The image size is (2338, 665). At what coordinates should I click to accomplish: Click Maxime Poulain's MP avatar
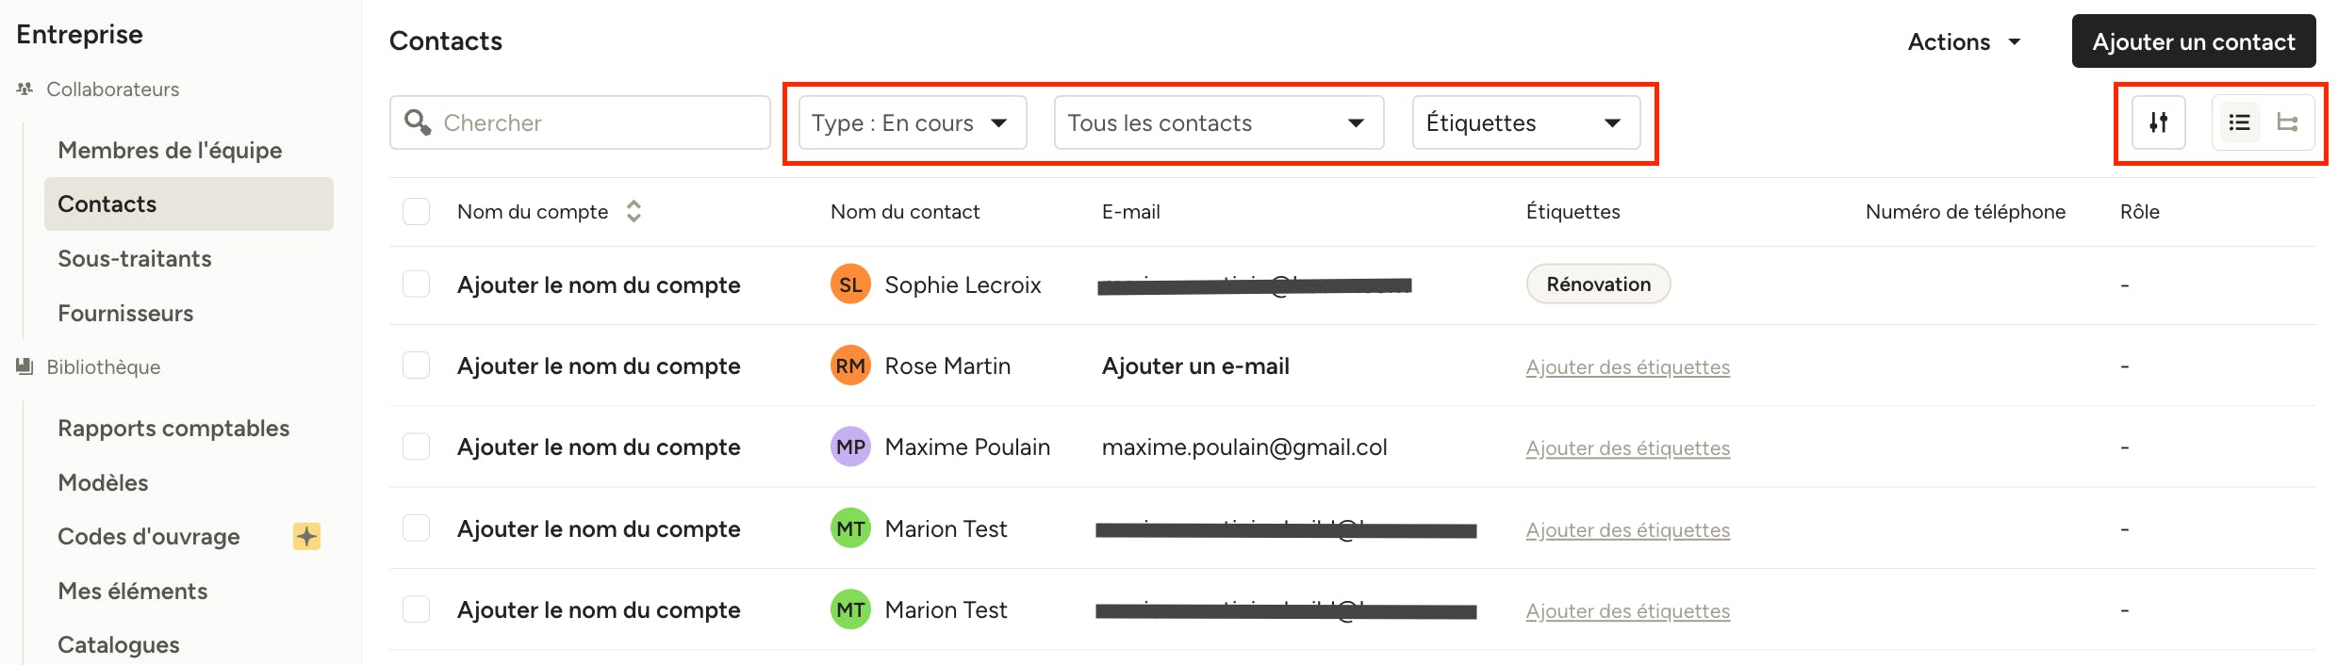point(850,446)
